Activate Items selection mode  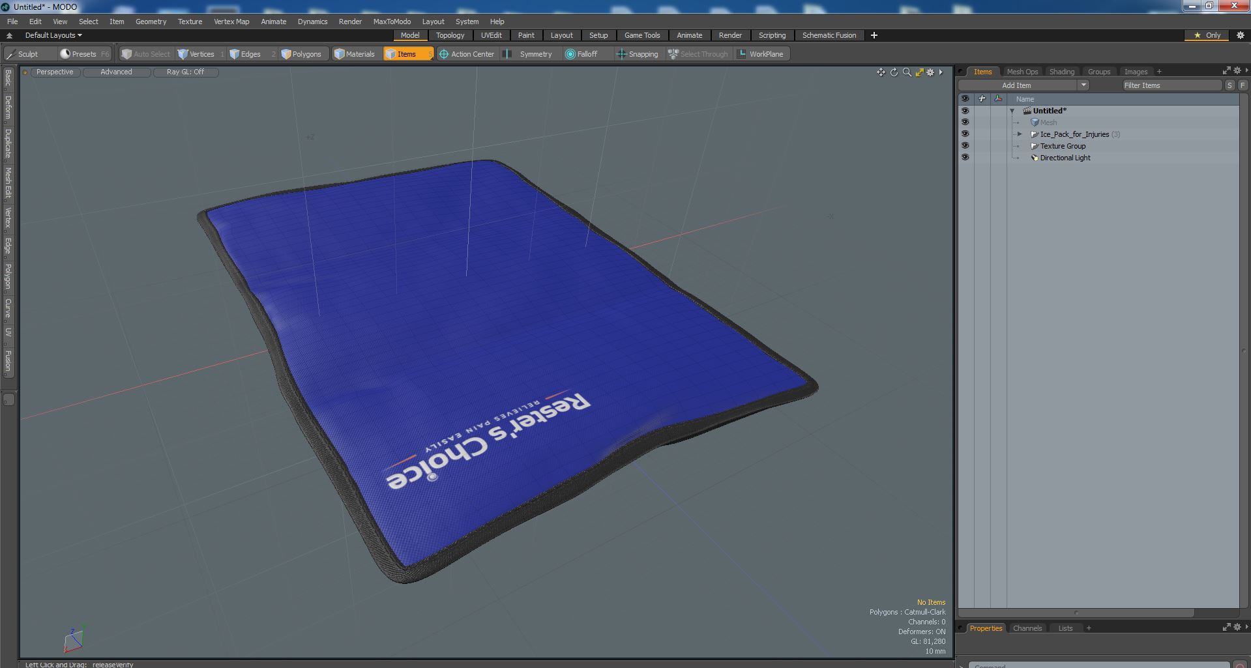(x=407, y=54)
